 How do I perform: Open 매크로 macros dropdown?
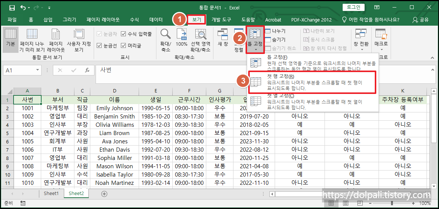381,40
